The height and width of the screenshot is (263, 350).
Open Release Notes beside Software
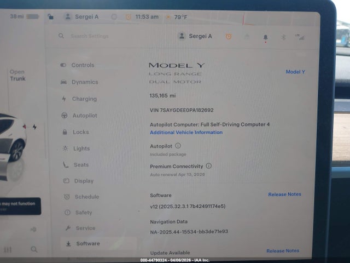[x=284, y=195]
